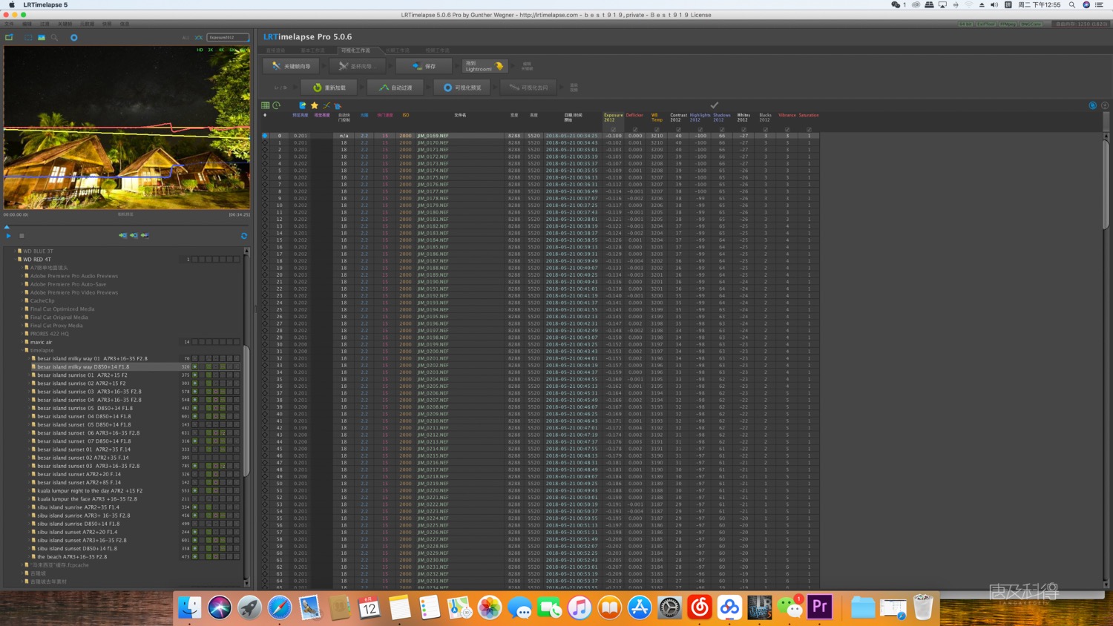Viewport: 1113px width, 626px height.
Task: Click the third green-arrow import icon
Action: (x=145, y=235)
